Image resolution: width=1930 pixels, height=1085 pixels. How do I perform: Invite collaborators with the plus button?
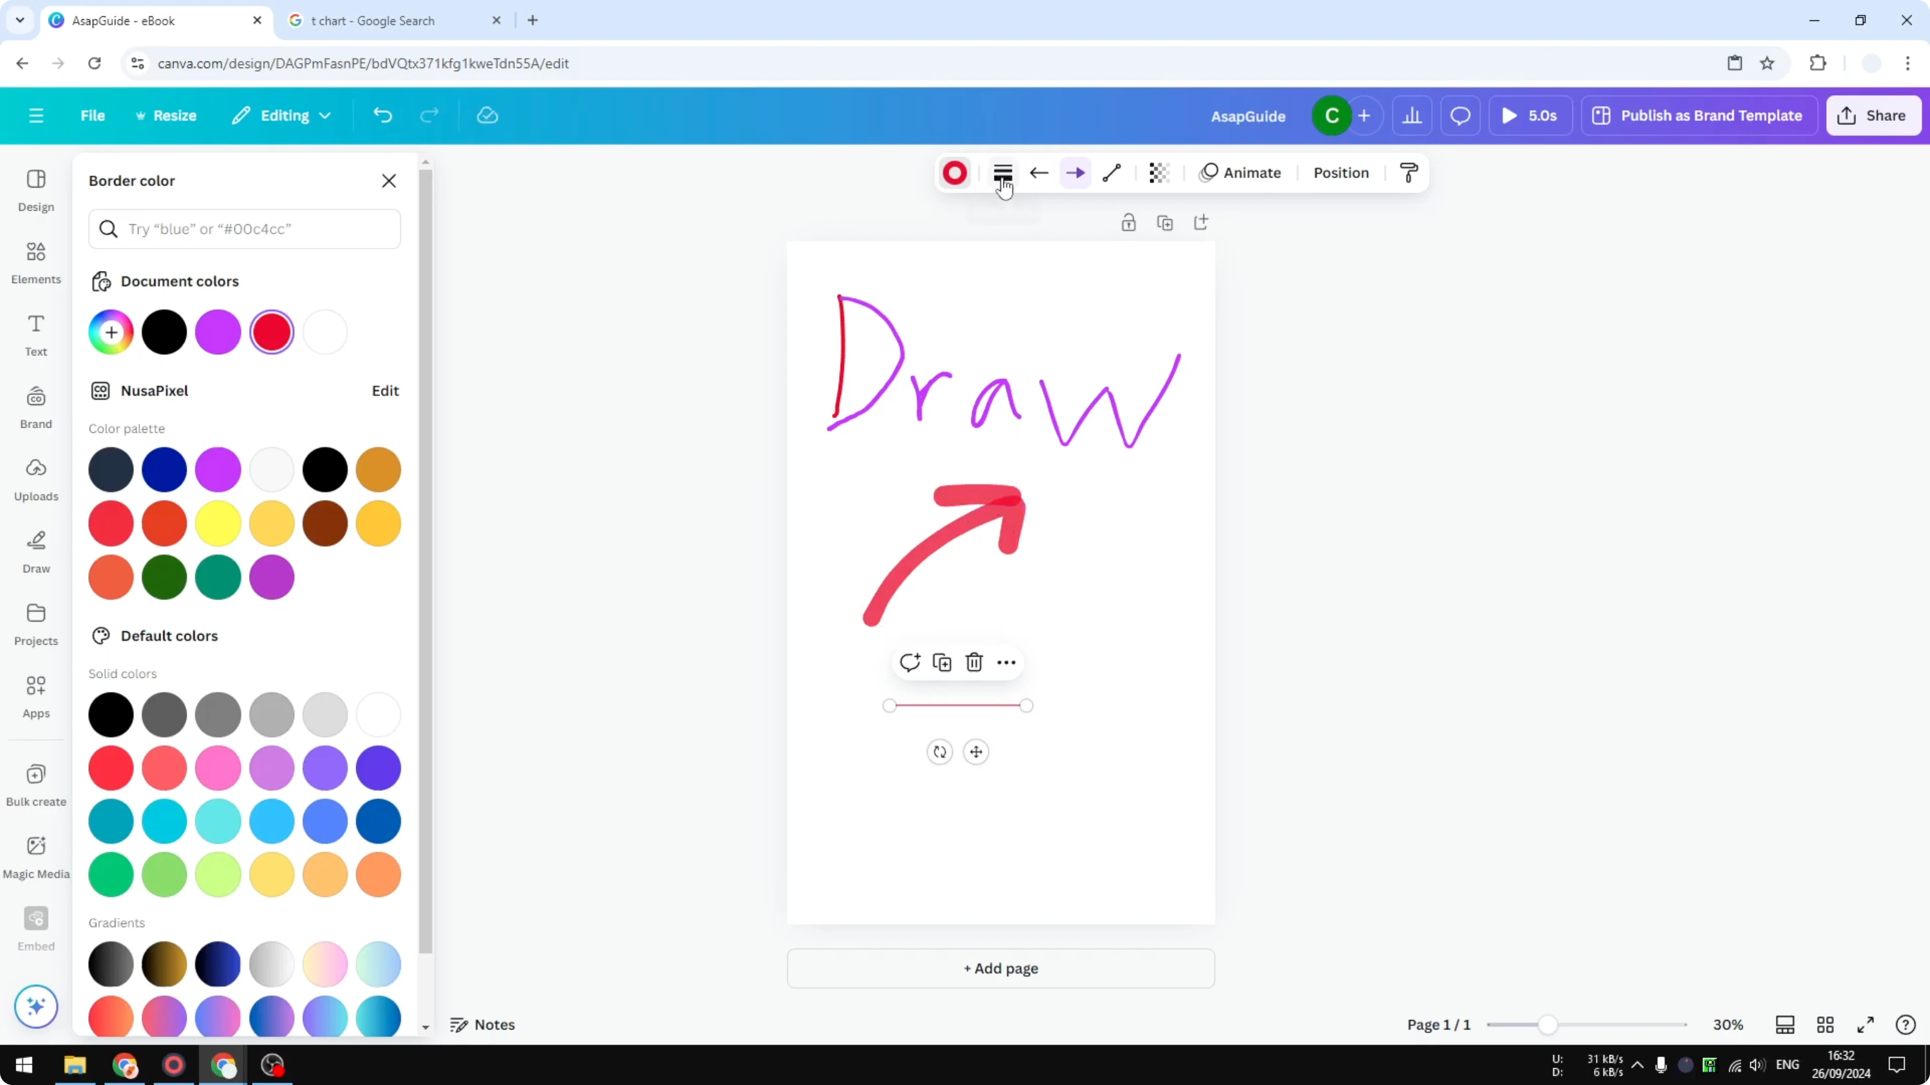pos(1364,115)
